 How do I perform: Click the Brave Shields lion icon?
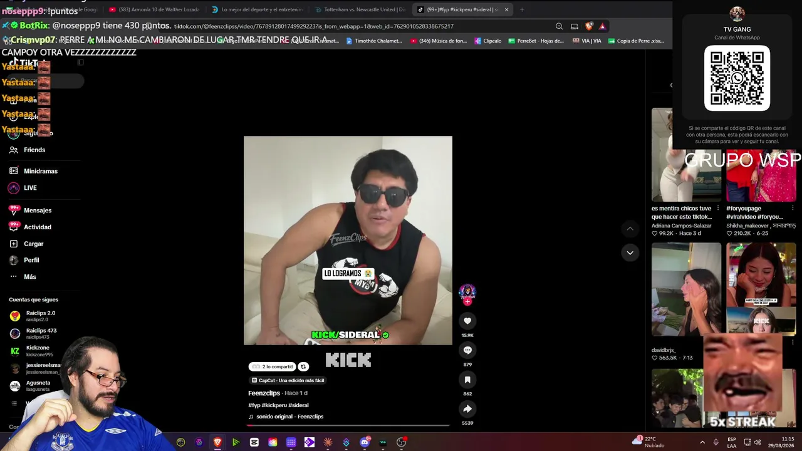(x=589, y=26)
